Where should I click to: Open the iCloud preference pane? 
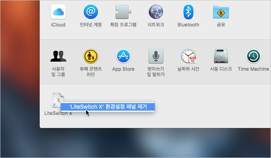58,12
